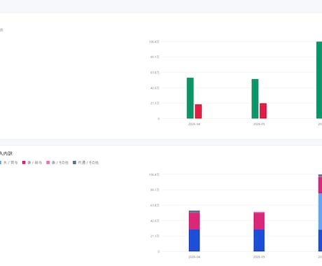Select the blue segment of the 2026-04 stacked bar
Image resolution: width=322 pixels, height=266 pixels.
tap(195, 241)
